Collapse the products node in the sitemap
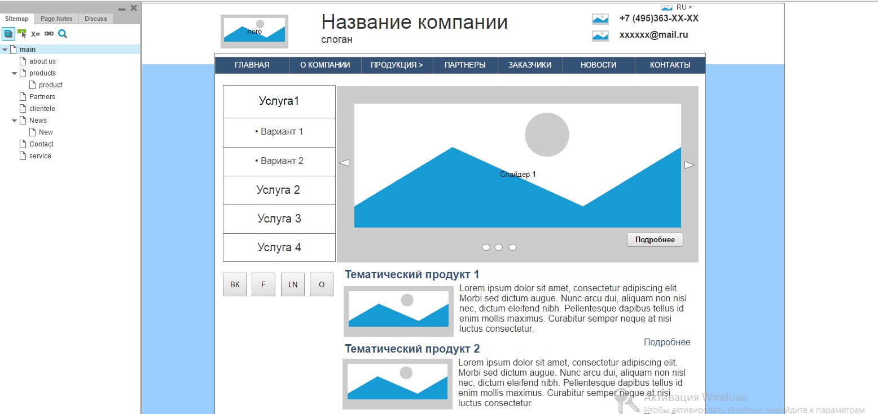The image size is (878, 414). 15,73
